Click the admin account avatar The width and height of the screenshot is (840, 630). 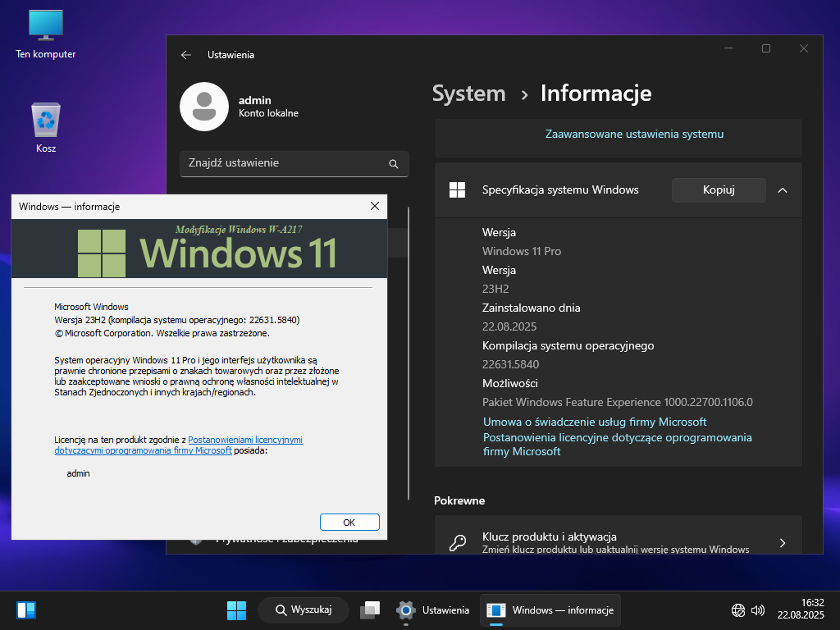[203, 107]
